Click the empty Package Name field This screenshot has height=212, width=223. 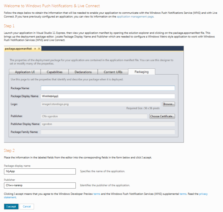pyautogui.click(x=108, y=88)
